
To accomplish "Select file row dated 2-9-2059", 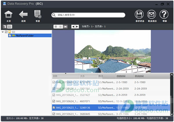I will (111, 95).
